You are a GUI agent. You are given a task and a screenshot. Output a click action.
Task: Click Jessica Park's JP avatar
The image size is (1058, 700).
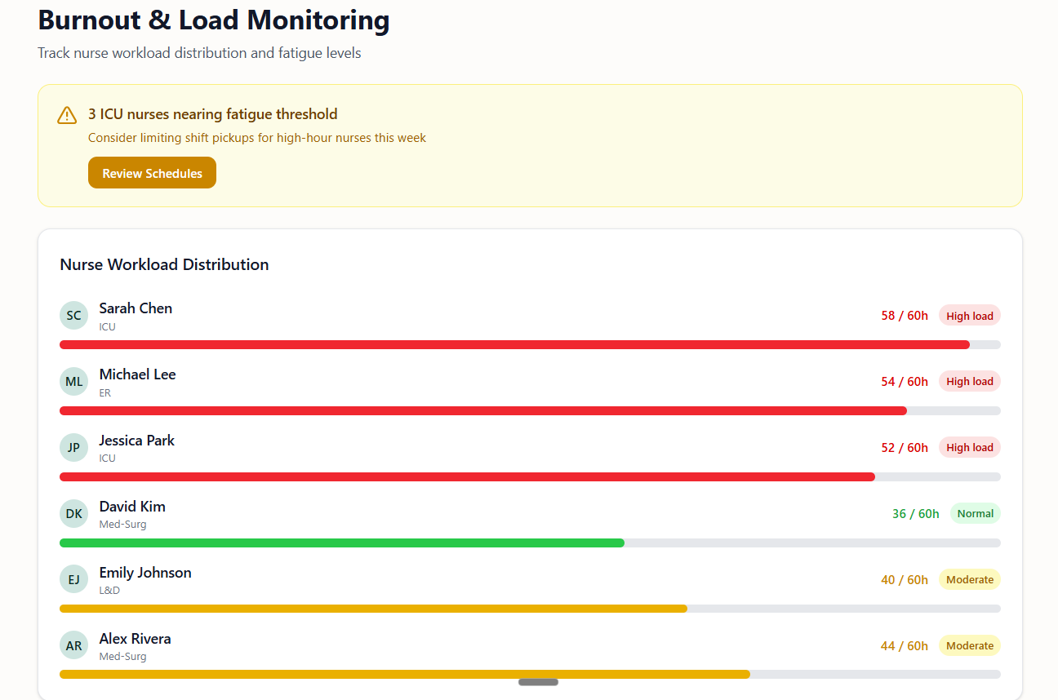73,448
